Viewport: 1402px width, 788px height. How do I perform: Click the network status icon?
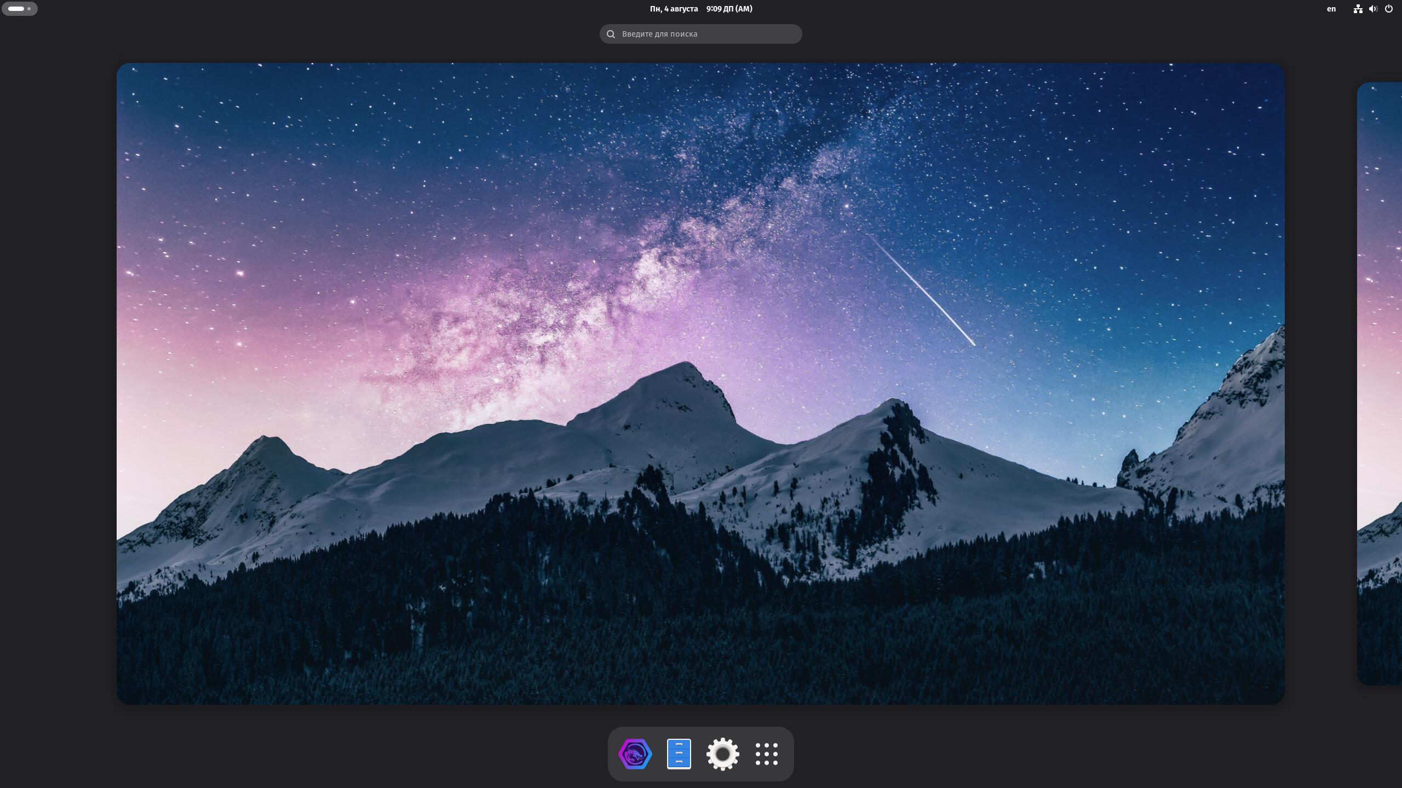pos(1358,9)
